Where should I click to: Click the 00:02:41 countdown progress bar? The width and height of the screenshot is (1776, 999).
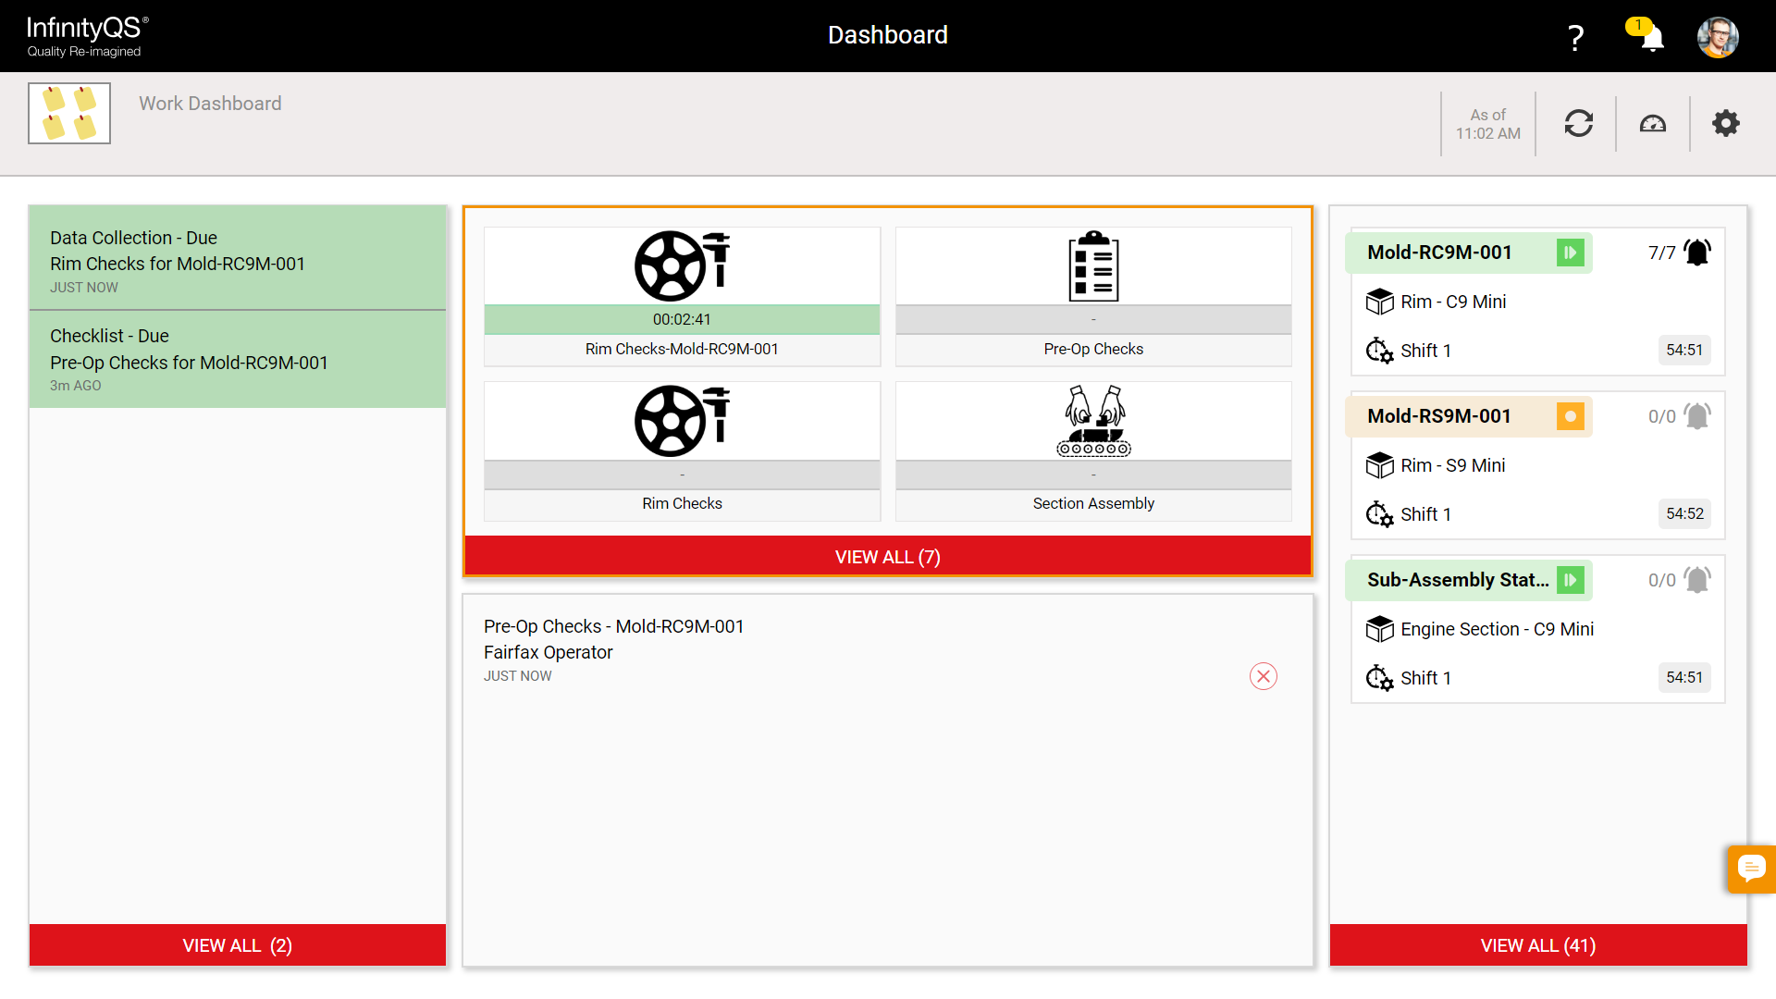[x=681, y=319]
